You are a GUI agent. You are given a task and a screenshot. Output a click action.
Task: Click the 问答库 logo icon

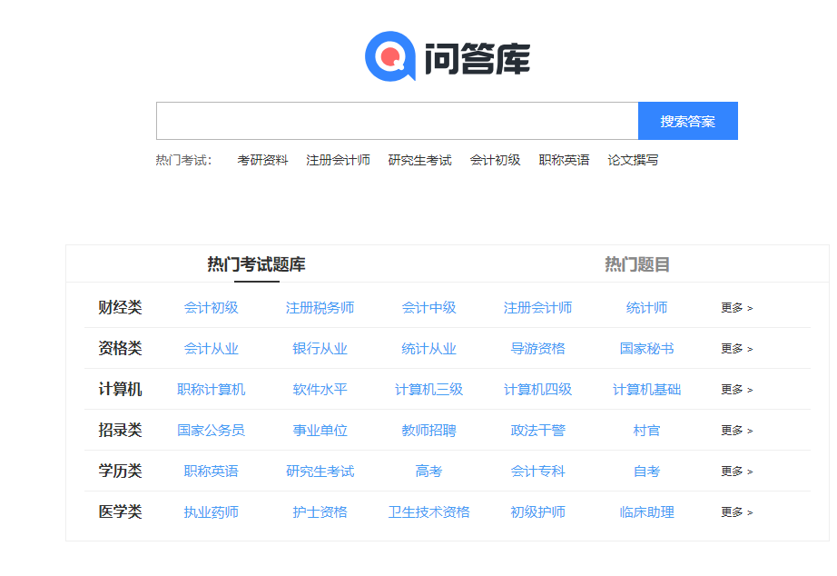389,56
